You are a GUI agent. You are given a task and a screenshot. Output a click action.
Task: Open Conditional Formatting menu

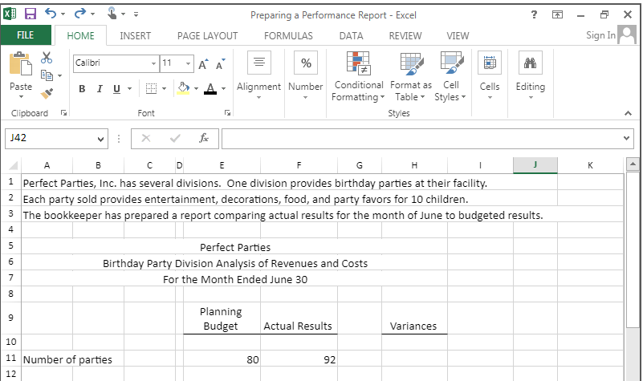[358, 76]
